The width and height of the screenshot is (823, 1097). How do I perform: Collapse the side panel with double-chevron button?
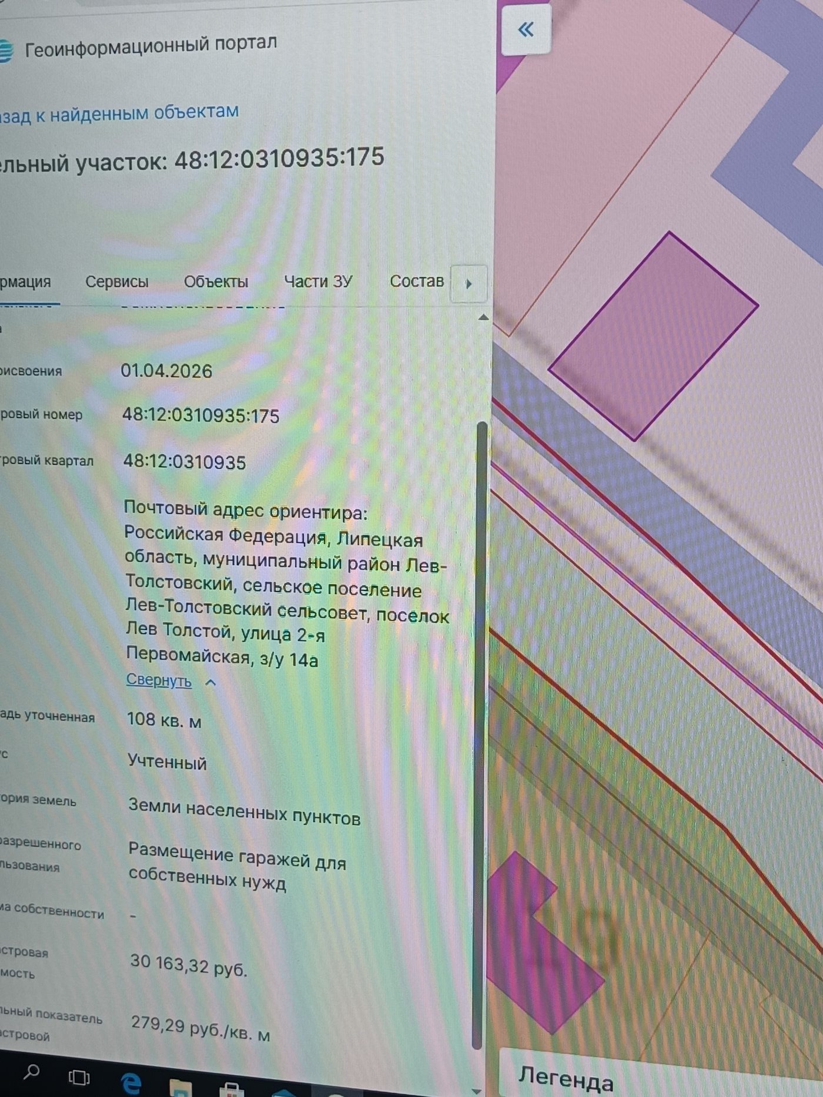click(526, 30)
